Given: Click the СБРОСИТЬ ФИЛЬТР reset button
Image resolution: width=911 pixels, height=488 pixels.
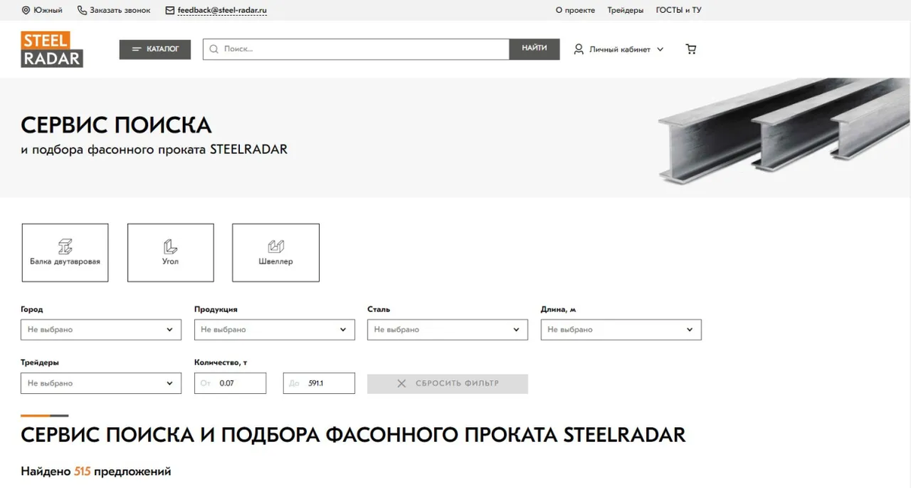Looking at the screenshot, I should click(447, 383).
